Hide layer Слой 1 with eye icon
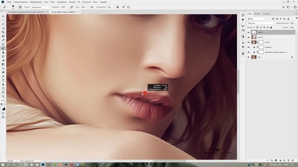Image resolution: width=298 pixels, height=167 pixels. [x=249, y=42]
